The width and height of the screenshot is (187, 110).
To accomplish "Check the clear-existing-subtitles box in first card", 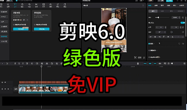I will point(14,25).
